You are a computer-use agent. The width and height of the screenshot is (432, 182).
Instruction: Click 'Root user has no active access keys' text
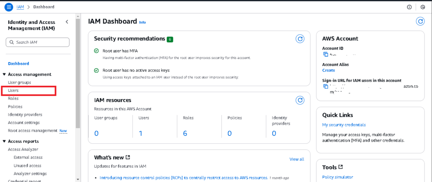[x=136, y=70]
